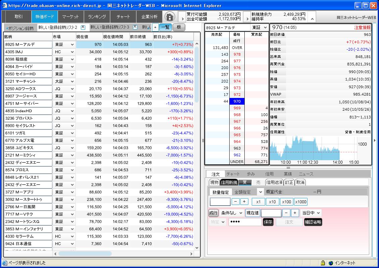
Task: Open 条件なし order condition dropdown
Action: (x=232, y=213)
